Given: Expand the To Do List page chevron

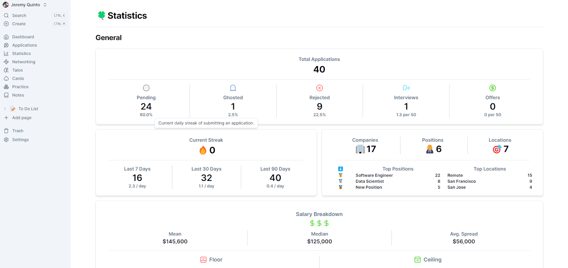Looking at the screenshot, I should click(5, 109).
